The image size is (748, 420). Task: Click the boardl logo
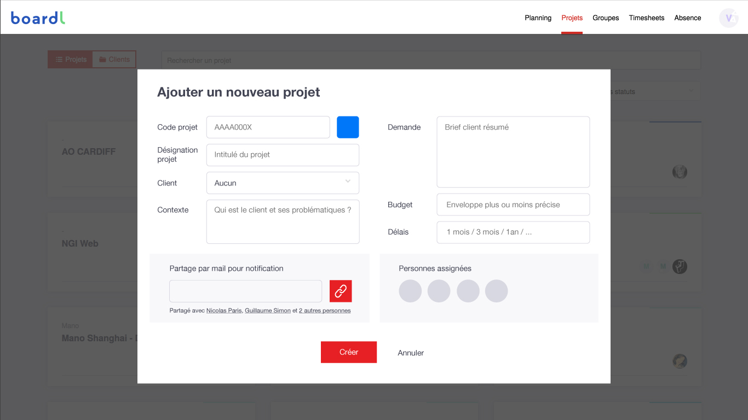(38, 18)
